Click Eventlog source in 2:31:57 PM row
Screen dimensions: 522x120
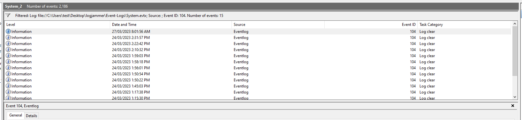pyautogui.click(x=241, y=38)
